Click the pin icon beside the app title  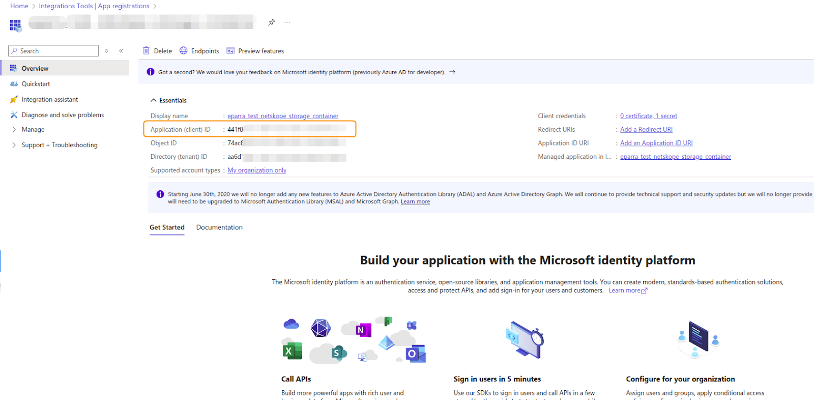pyautogui.click(x=272, y=22)
